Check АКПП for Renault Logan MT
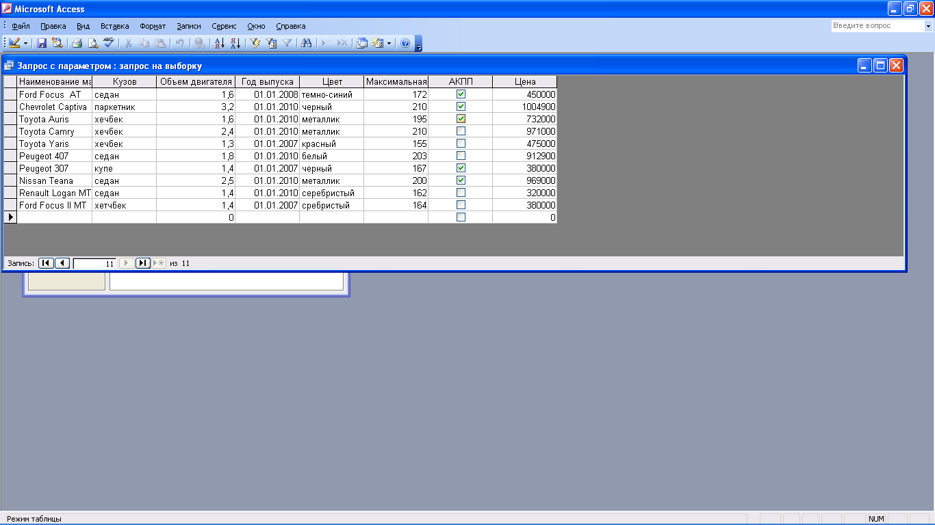 [x=461, y=193]
